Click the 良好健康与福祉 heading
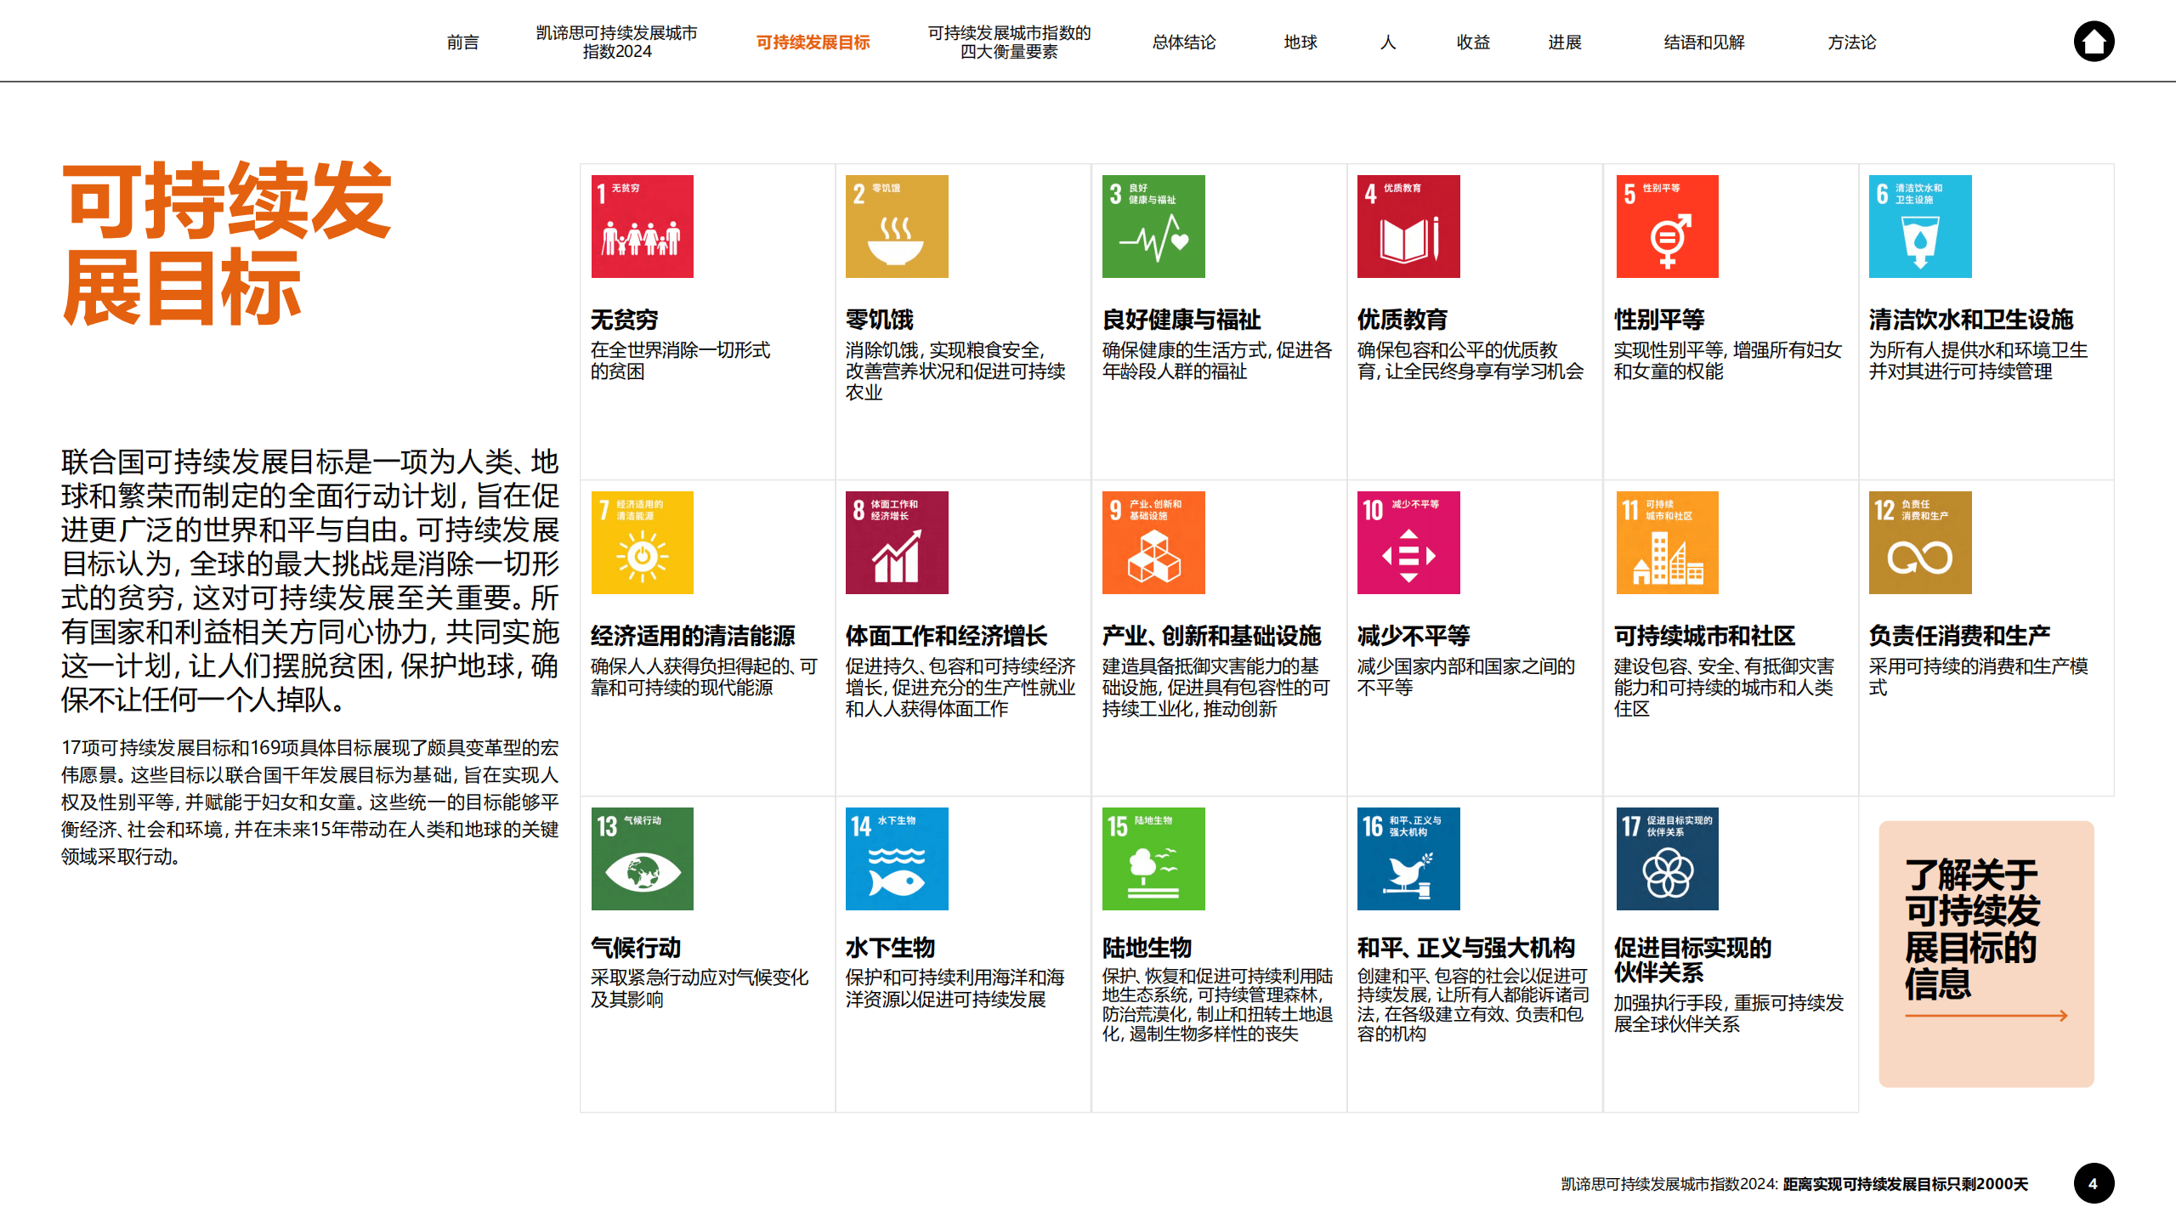The image size is (2176, 1224). 1181,320
